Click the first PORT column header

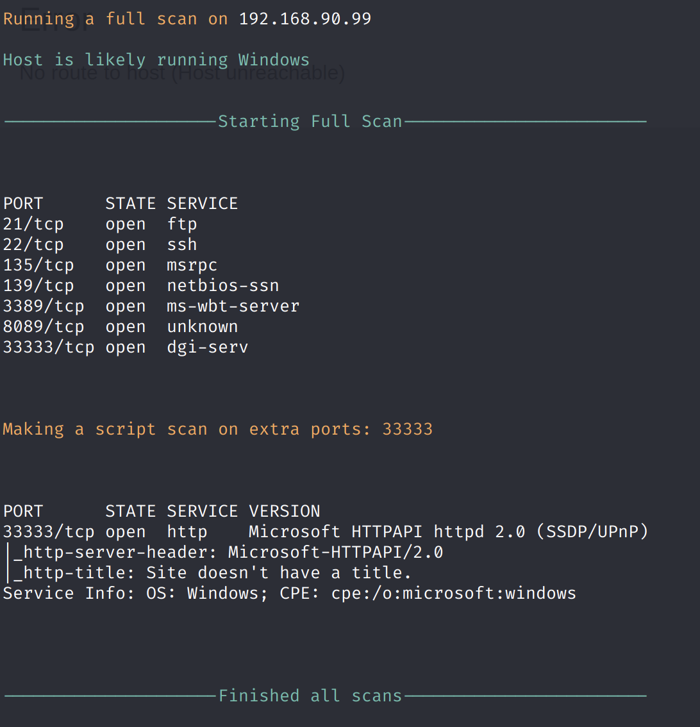pyautogui.click(x=23, y=204)
